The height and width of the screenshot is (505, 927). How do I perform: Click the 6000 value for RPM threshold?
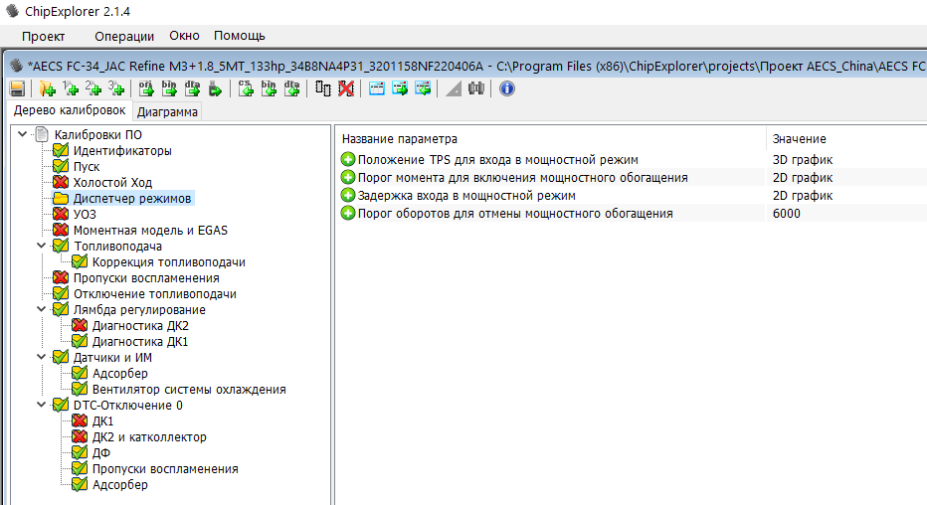(x=786, y=213)
